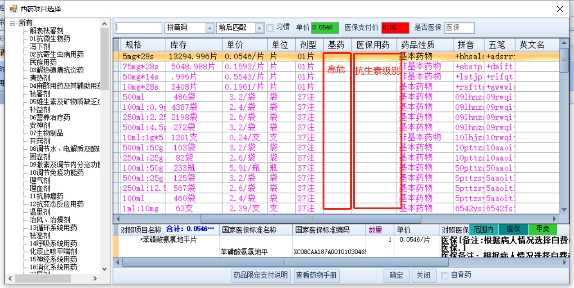Select 15神经系统用药 category
The height and width of the screenshot is (288, 574).
(x=53, y=259)
